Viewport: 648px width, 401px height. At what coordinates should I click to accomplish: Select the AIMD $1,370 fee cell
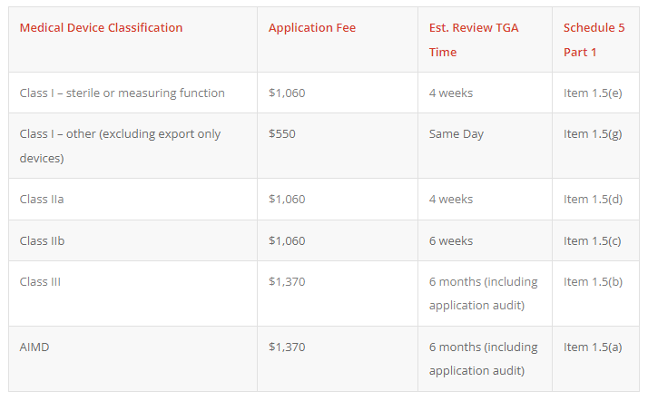tap(287, 347)
